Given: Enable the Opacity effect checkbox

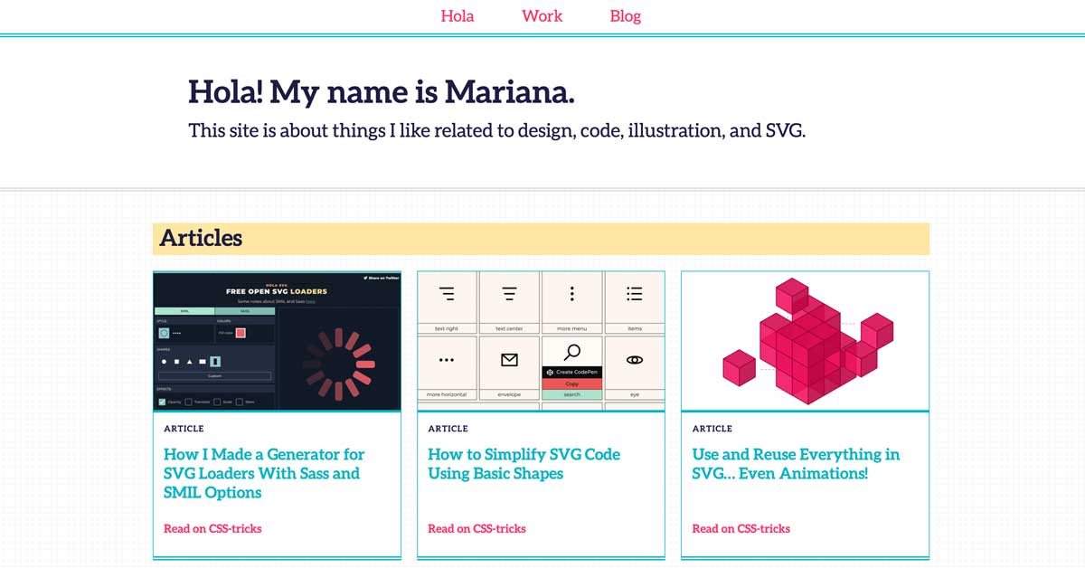Looking at the screenshot, I should [162, 401].
